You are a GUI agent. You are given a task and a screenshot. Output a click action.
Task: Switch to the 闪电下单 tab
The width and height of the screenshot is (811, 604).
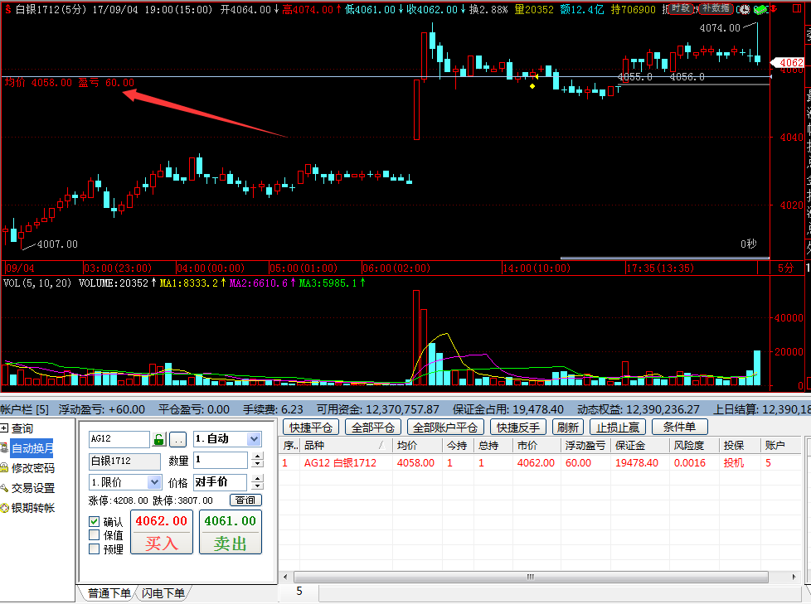click(163, 593)
